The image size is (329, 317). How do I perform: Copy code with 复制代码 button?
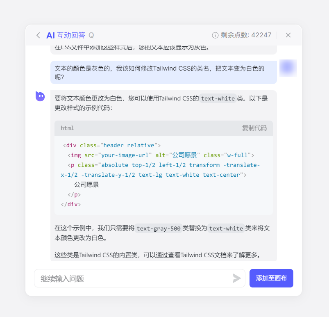(254, 128)
